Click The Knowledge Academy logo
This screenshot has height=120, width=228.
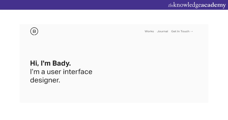[197, 5]
